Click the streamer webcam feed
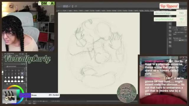Image resolution: width=189 pixels, height=106 pixels. [x=28, y=26]
